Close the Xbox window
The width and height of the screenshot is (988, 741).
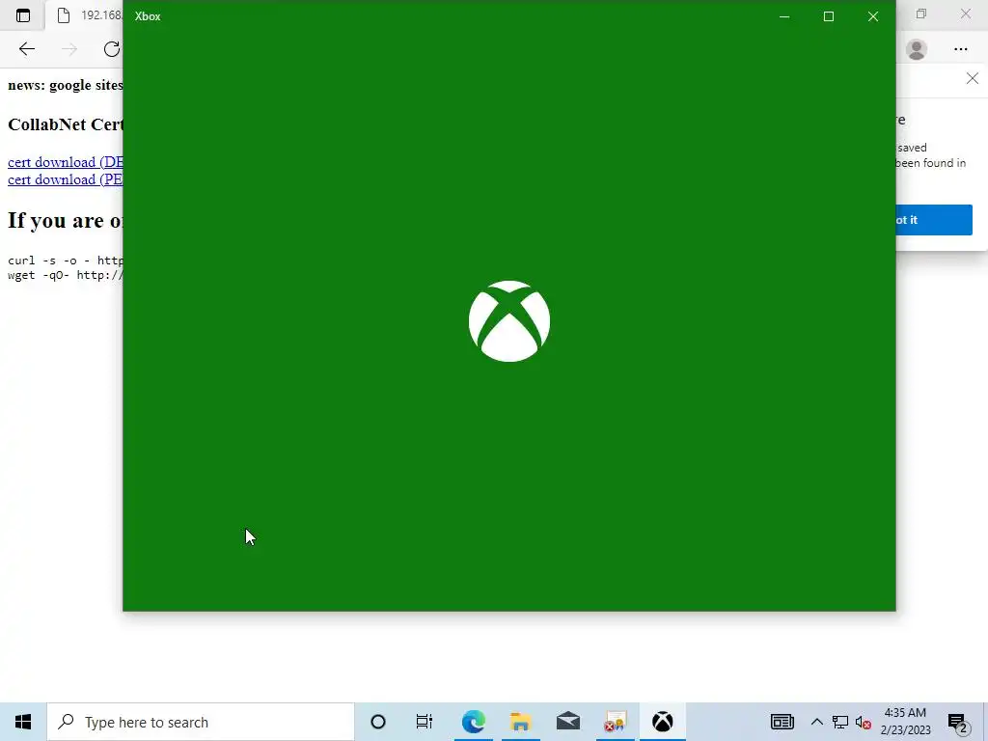click(x=872, y=16)
